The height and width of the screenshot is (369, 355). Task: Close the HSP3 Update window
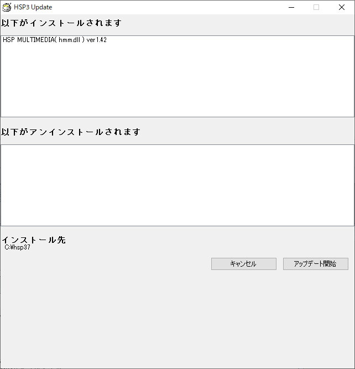coord(342,7)
